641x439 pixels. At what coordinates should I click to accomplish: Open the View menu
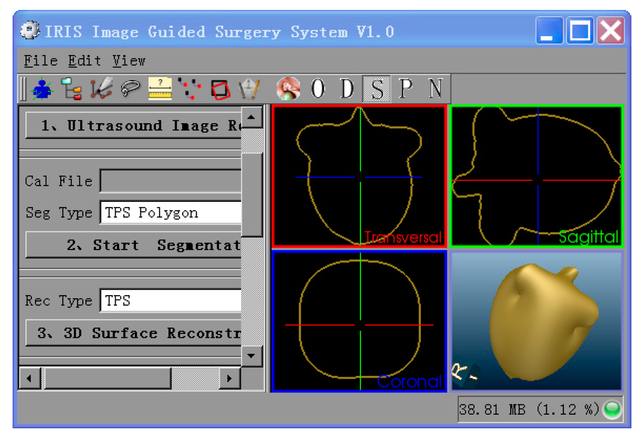point(129,61)
